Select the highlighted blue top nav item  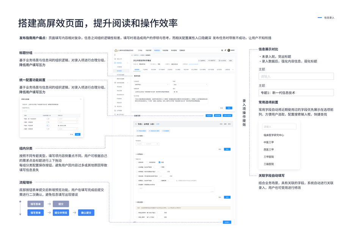pyautogui.click(x=157, y=50)
